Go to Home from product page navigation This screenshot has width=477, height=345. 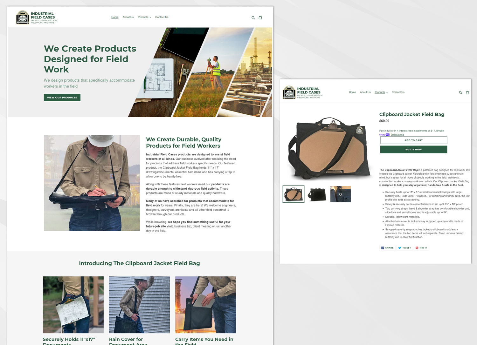[x=352, y=92]
